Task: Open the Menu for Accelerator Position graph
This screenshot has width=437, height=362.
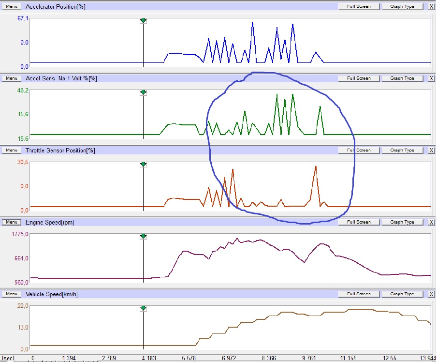Action: 12,7
